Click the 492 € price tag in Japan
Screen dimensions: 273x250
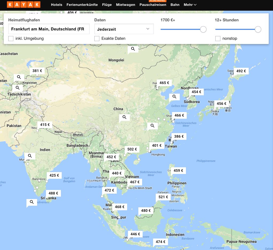241,71
